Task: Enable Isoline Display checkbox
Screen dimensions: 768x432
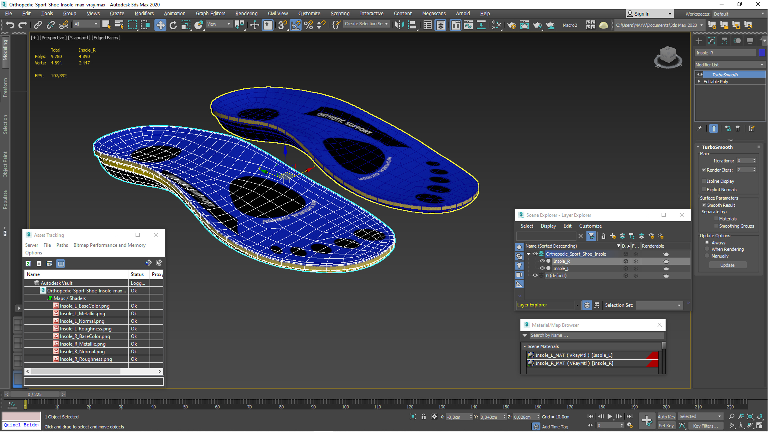Action: pyautogui.click(x=704, y=181)
